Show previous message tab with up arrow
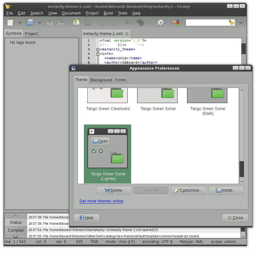257x255 pixels. coord(15,216)
